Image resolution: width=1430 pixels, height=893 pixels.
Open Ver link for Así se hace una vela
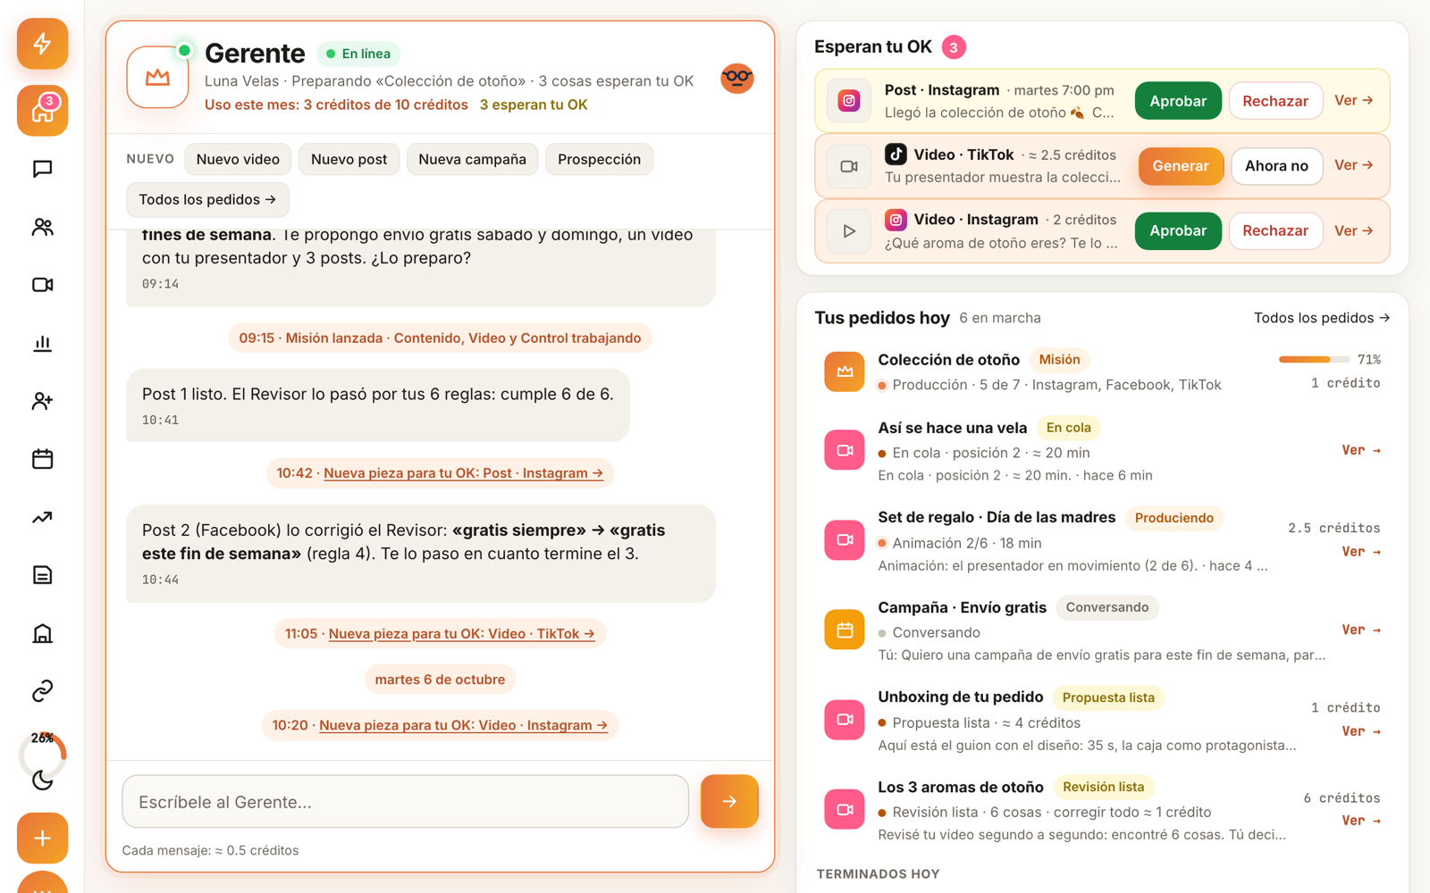click(x=1361, y=450)
